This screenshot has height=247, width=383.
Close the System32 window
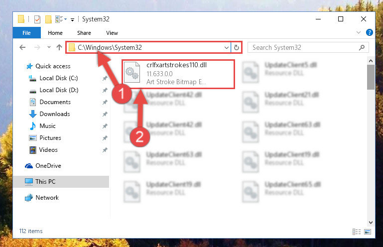click(364, 19)
